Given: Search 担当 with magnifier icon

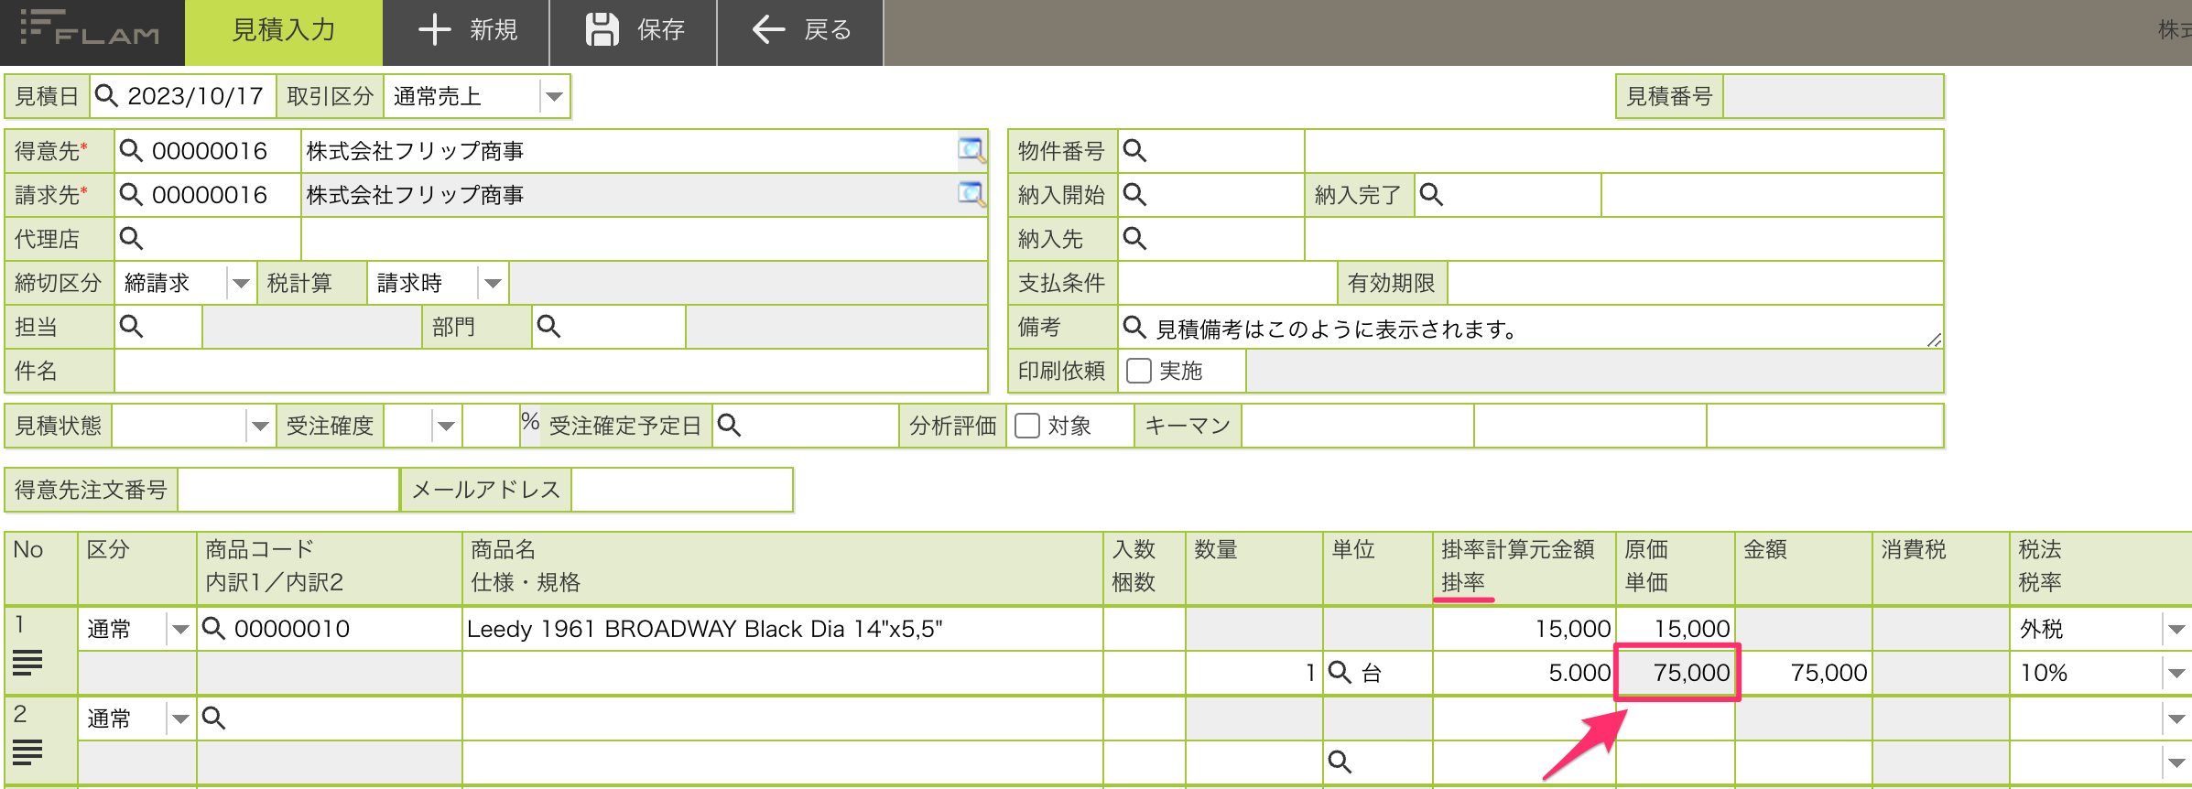Looking at the screenshot, I should (131, 327).
